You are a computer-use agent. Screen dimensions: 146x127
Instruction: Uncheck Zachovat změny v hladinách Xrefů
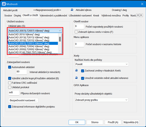point(83,71)
